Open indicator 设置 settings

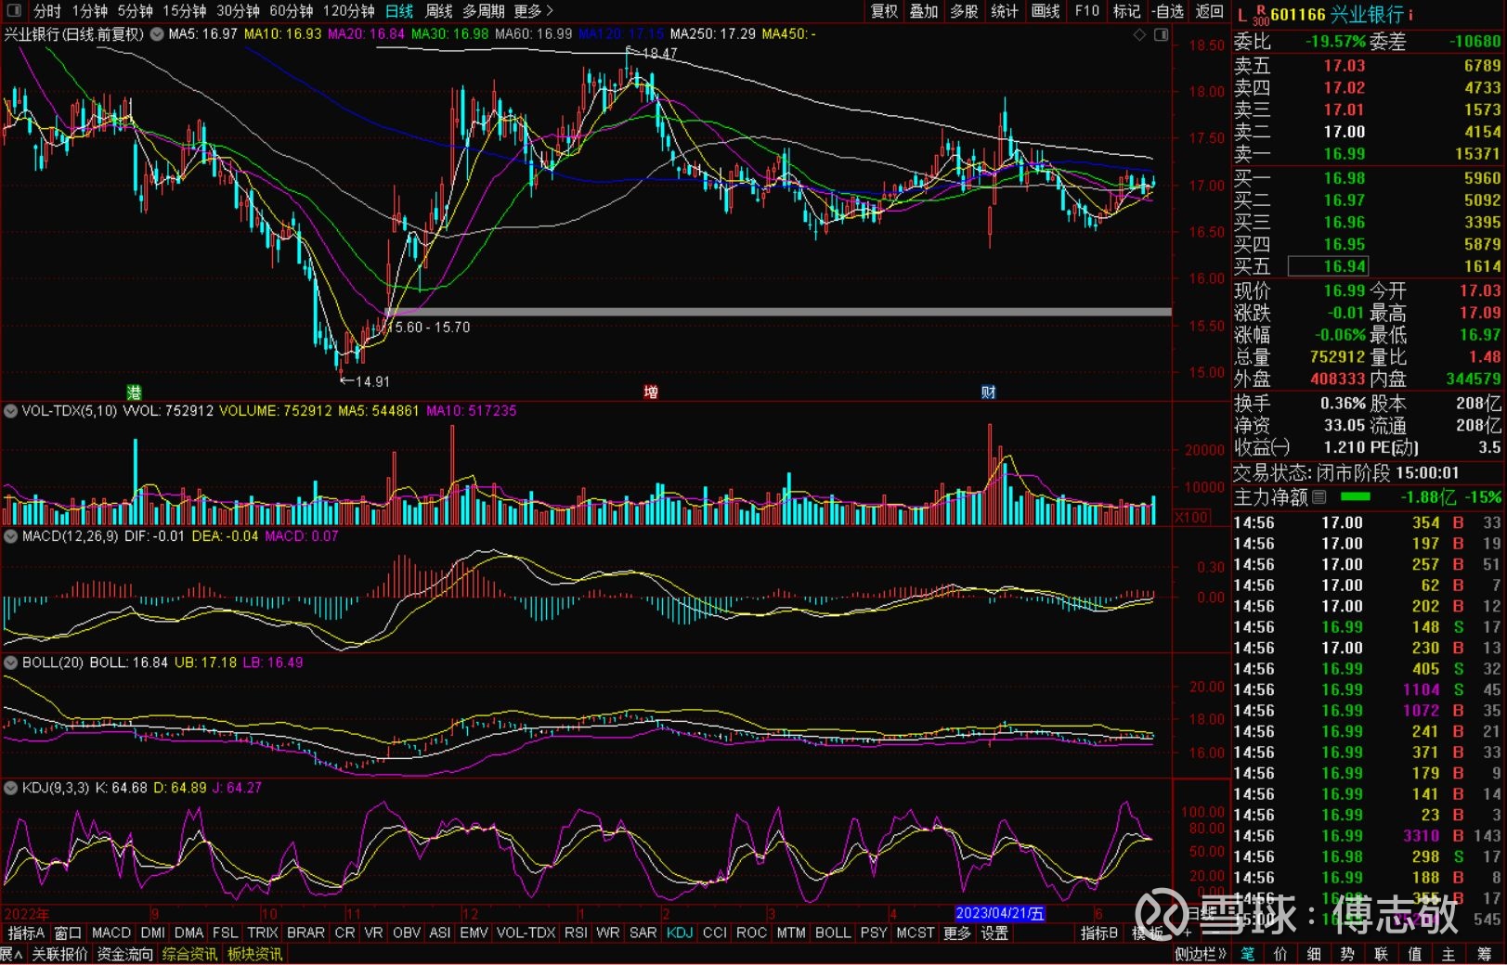click(995, 933)
